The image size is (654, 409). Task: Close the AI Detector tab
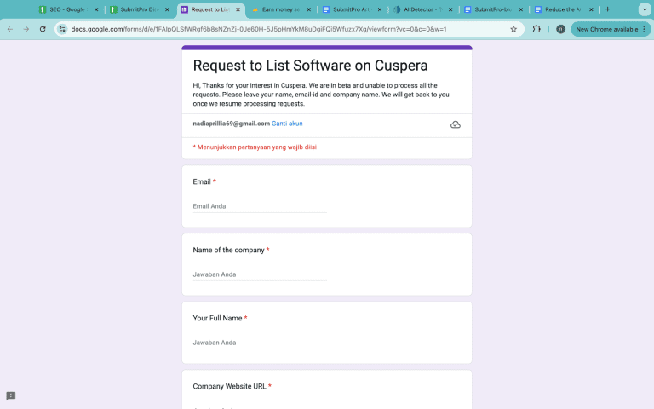[x=450, y=9]
